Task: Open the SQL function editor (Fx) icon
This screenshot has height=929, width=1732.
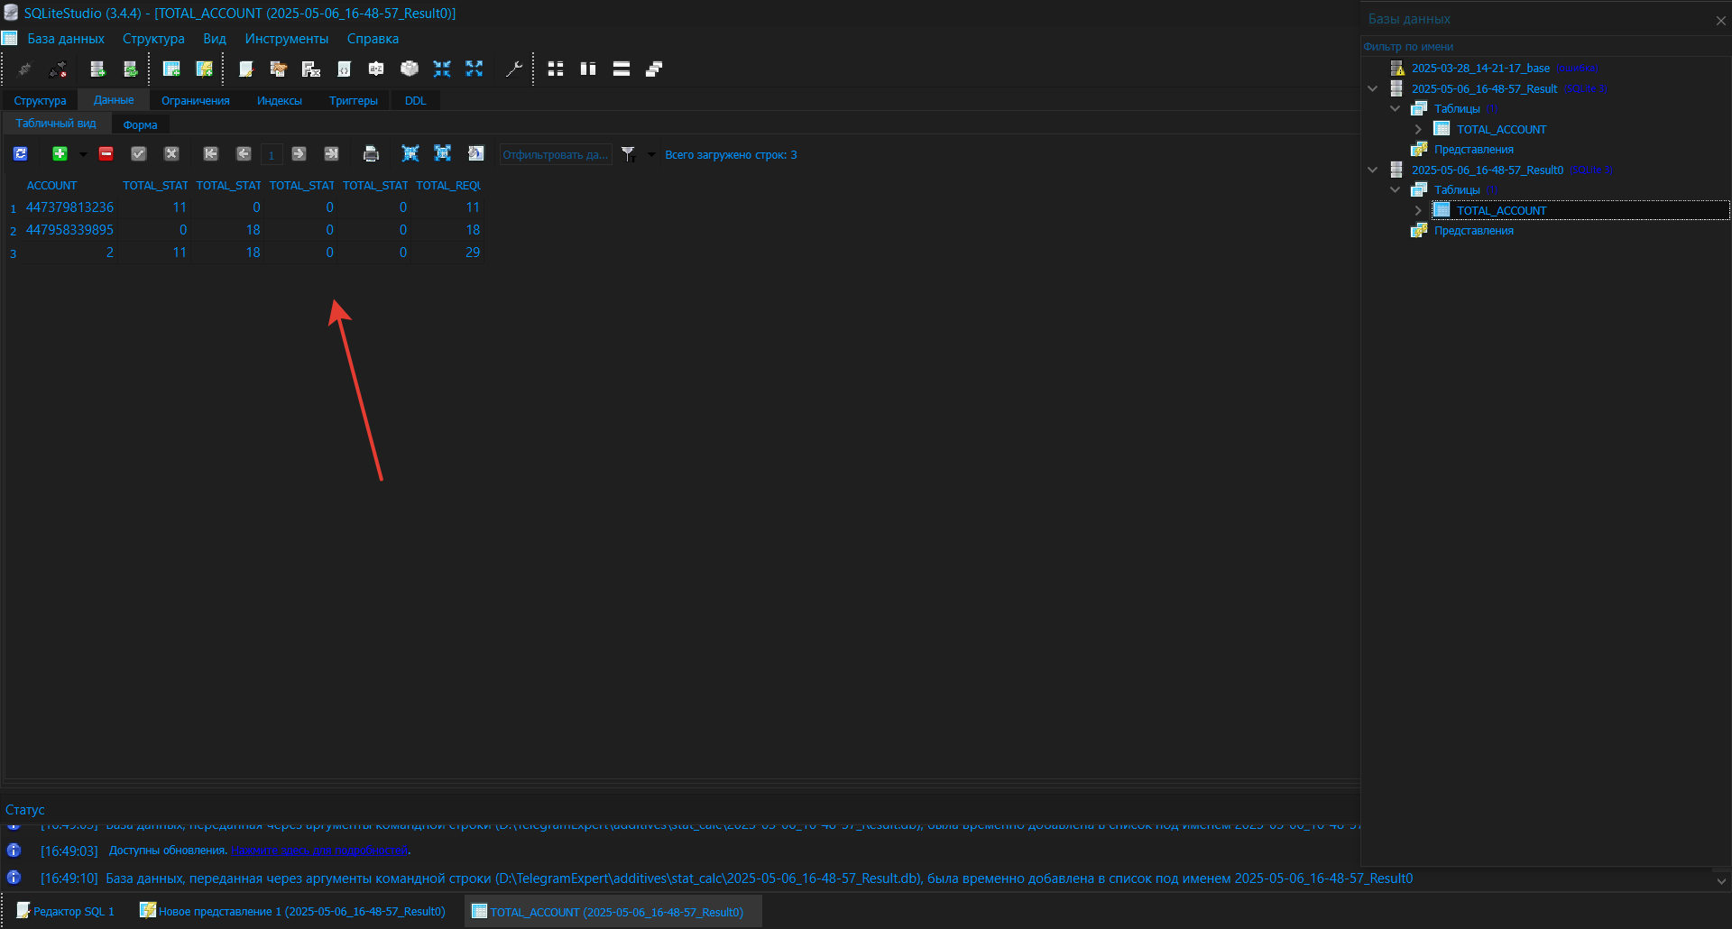Action: click(x=311, y=69)
